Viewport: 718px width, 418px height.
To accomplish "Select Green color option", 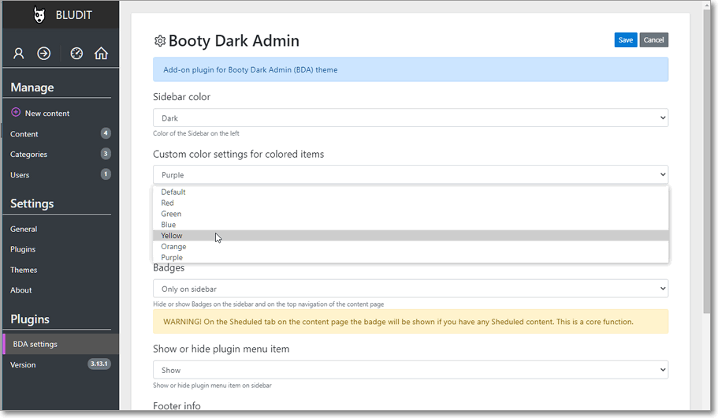I will coord(411,214).
